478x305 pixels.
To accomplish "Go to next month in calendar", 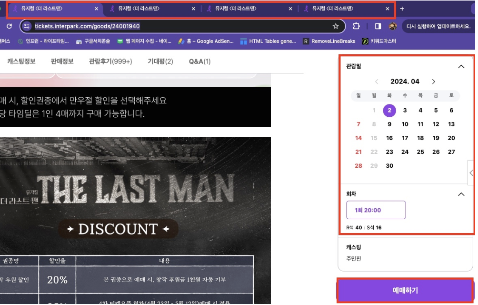I will point(433,81).
